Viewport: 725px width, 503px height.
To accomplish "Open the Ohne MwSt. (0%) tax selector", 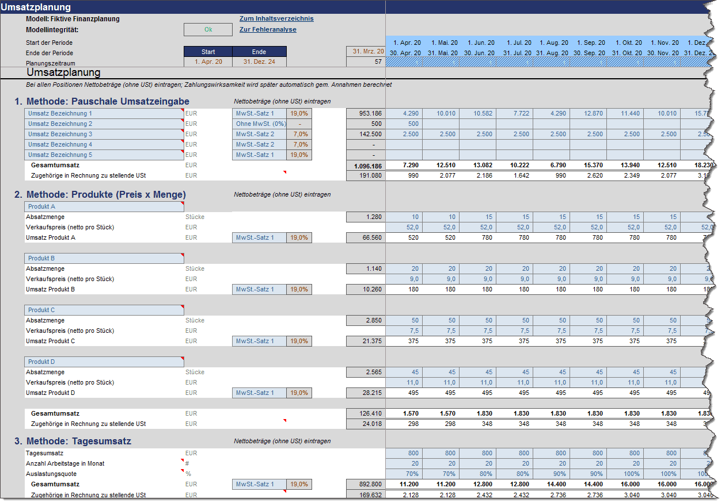I will 260,124.
